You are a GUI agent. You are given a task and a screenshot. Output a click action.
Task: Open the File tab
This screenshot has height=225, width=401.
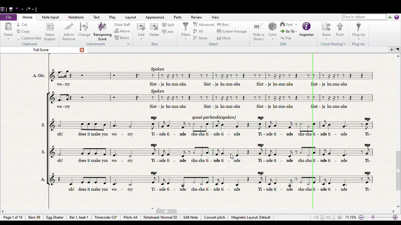coord(8,17)
